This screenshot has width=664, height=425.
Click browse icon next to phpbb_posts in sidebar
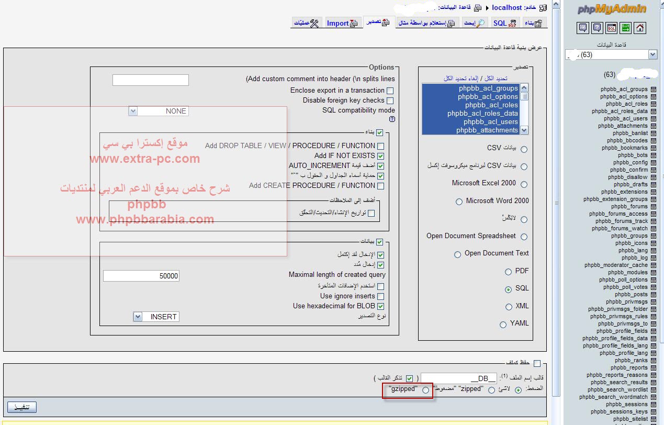click(653, 295)
